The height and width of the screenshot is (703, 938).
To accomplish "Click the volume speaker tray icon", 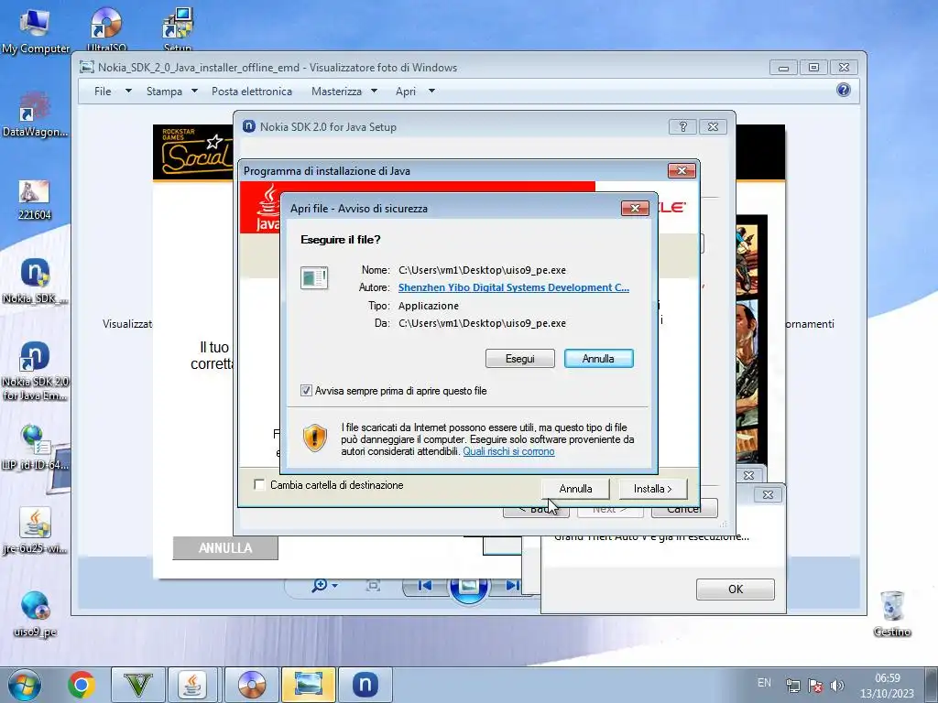I will (x=837, y=686).
